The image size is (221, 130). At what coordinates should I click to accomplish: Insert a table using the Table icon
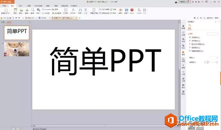15,10
